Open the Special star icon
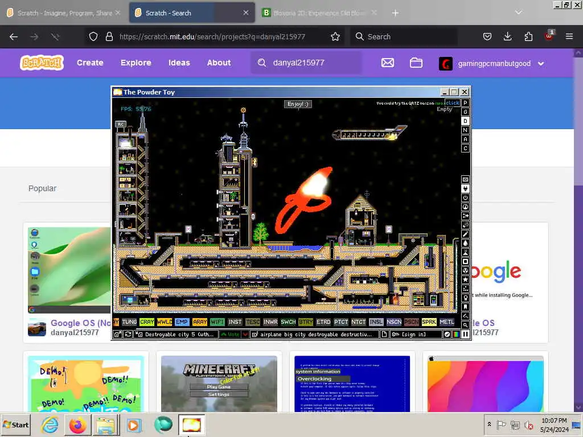This screenshot has height=437, width=583. tap(465, 279)
